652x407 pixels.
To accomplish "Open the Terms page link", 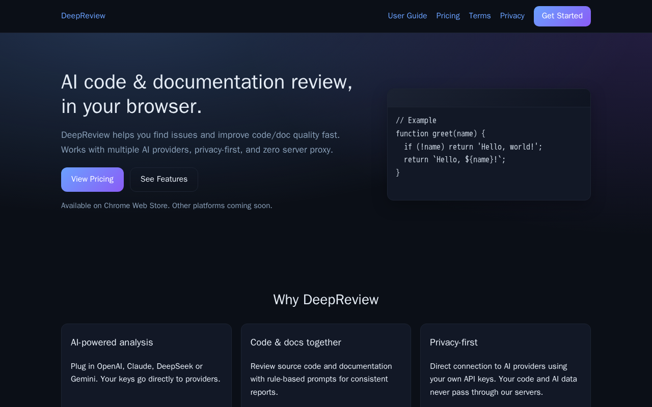I will point(480,16).
